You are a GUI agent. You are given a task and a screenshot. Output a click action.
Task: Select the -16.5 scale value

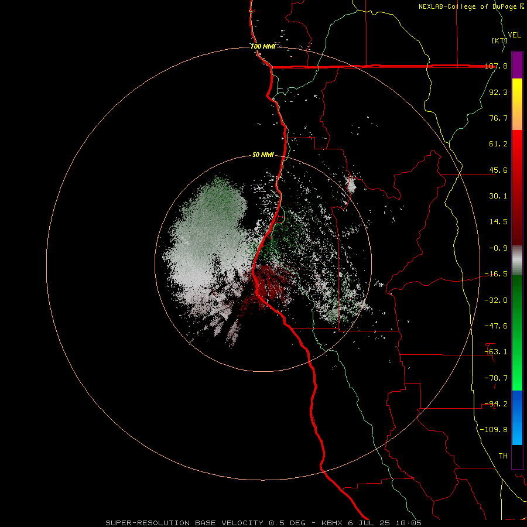point(496,274)
